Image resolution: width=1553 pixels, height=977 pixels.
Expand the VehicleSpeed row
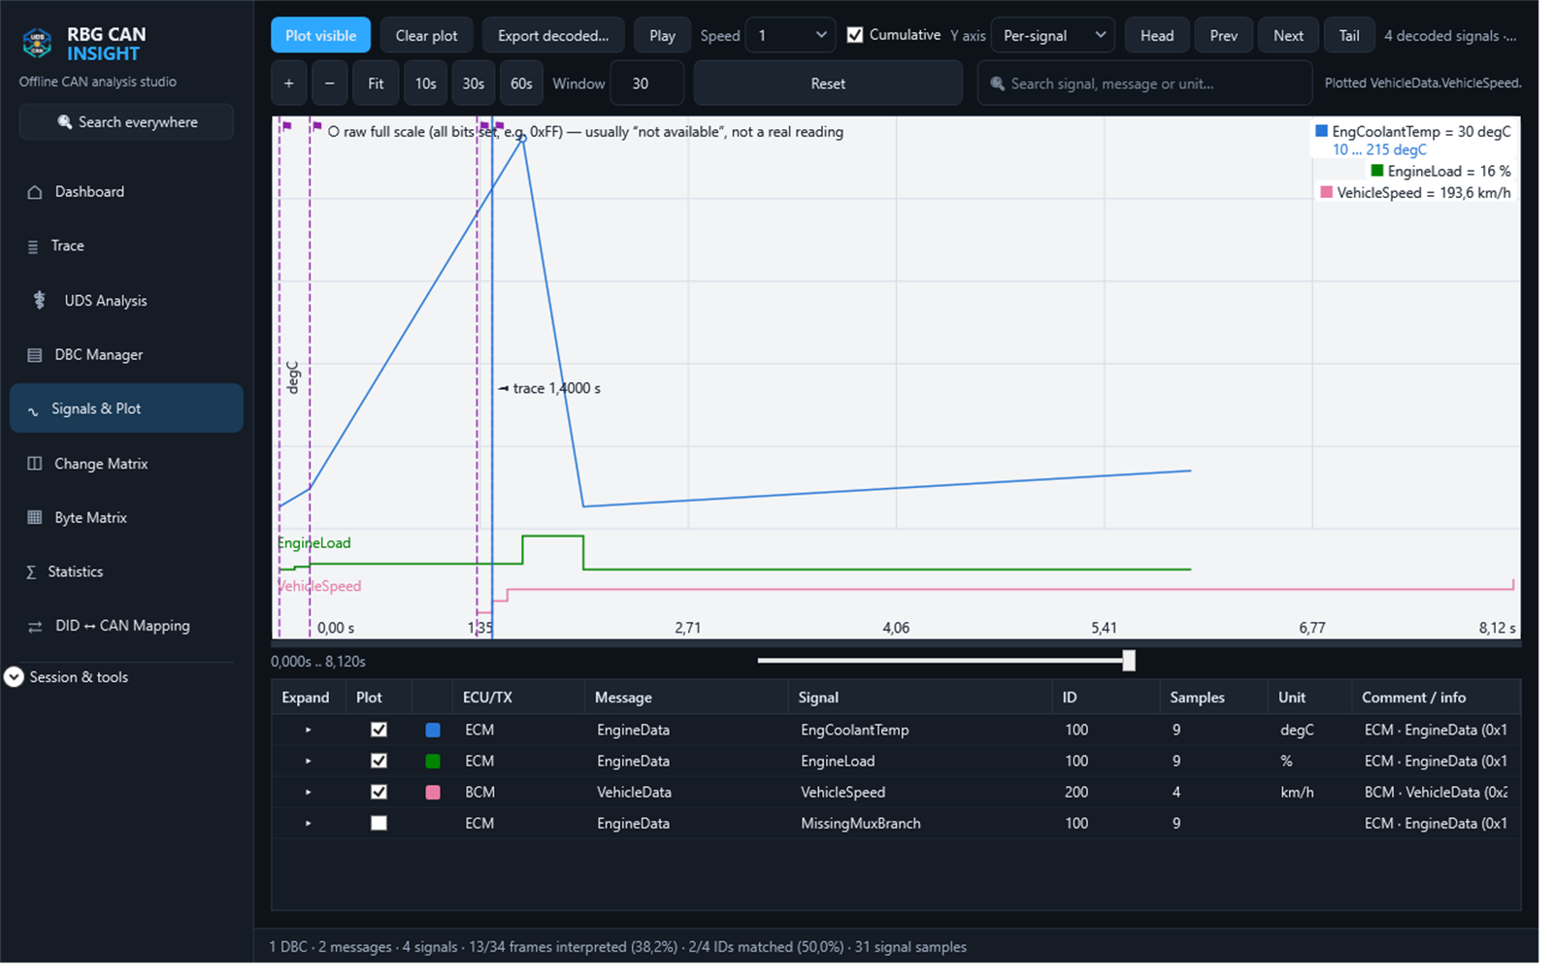point(308,792)
